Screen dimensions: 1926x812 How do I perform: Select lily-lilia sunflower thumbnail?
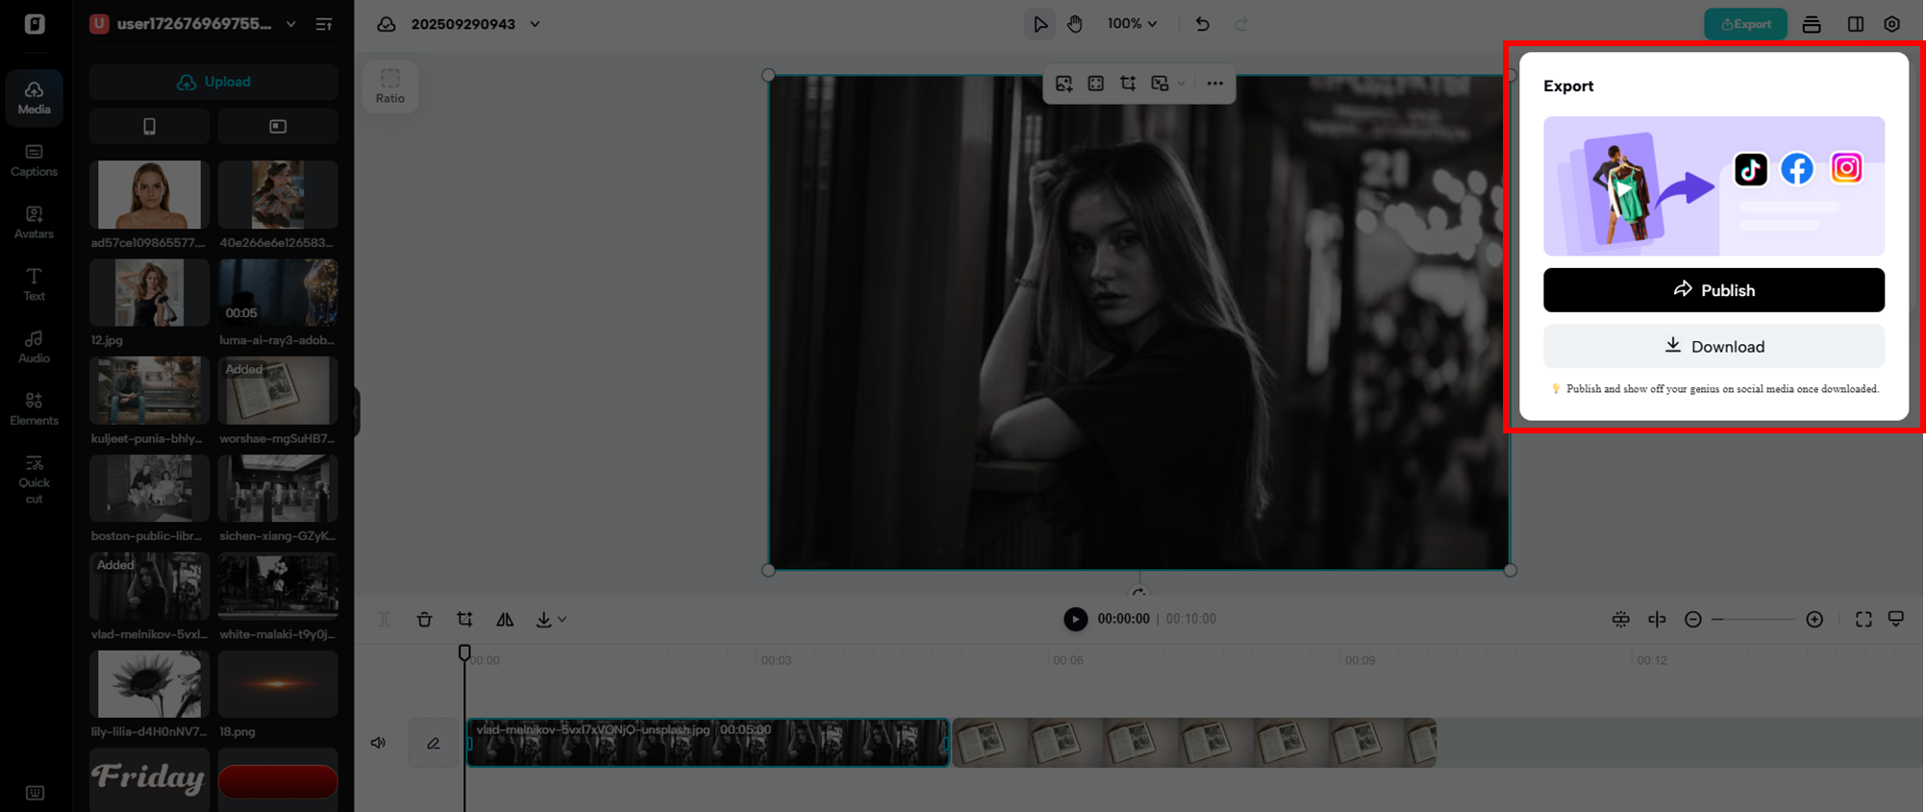point(149,684)
